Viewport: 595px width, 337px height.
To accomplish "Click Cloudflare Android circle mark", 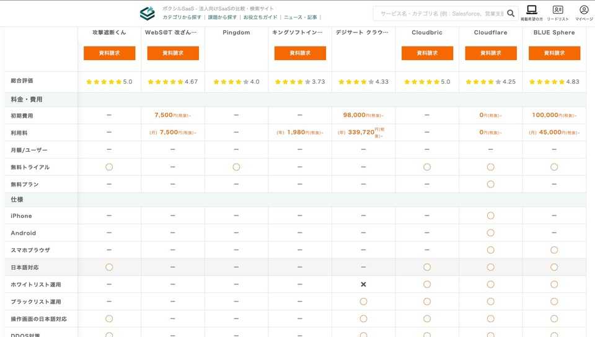I will [491, 233].
